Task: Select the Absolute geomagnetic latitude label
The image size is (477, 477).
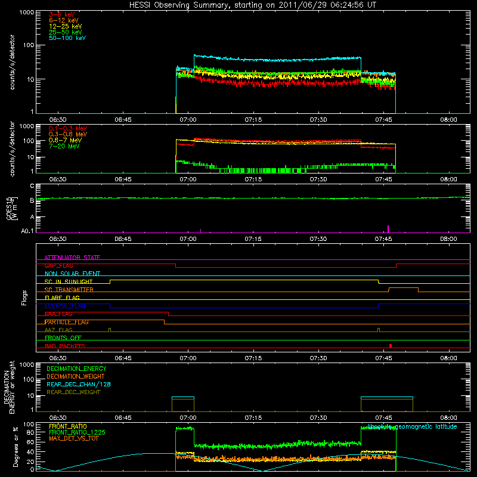Action: tap(412, 426)
